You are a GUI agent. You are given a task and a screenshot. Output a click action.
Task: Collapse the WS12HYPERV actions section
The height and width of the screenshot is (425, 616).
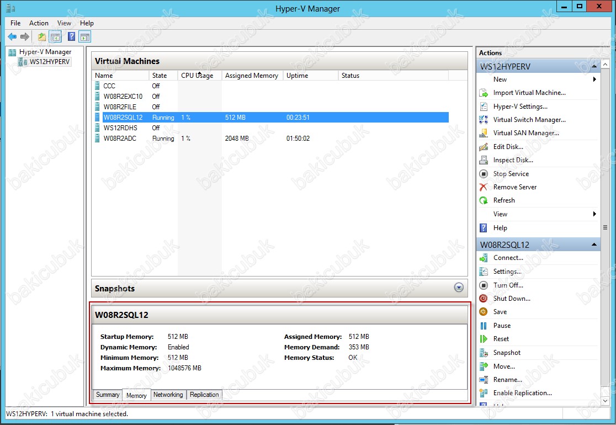594,66
